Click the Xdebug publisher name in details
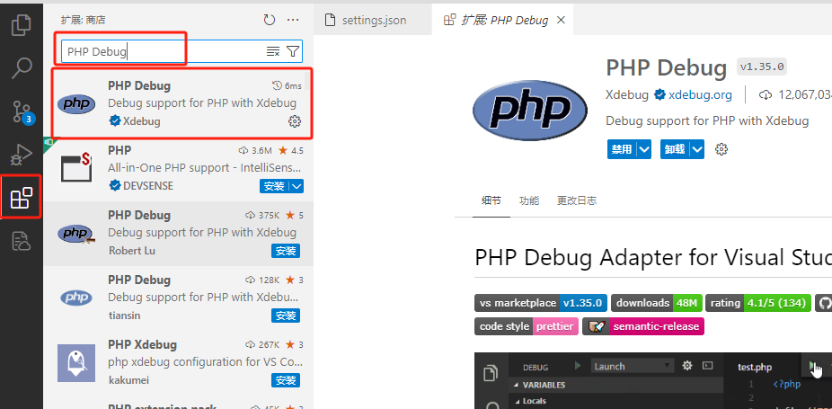The width and height of the screenshot is (832, 409). [627, 95]
